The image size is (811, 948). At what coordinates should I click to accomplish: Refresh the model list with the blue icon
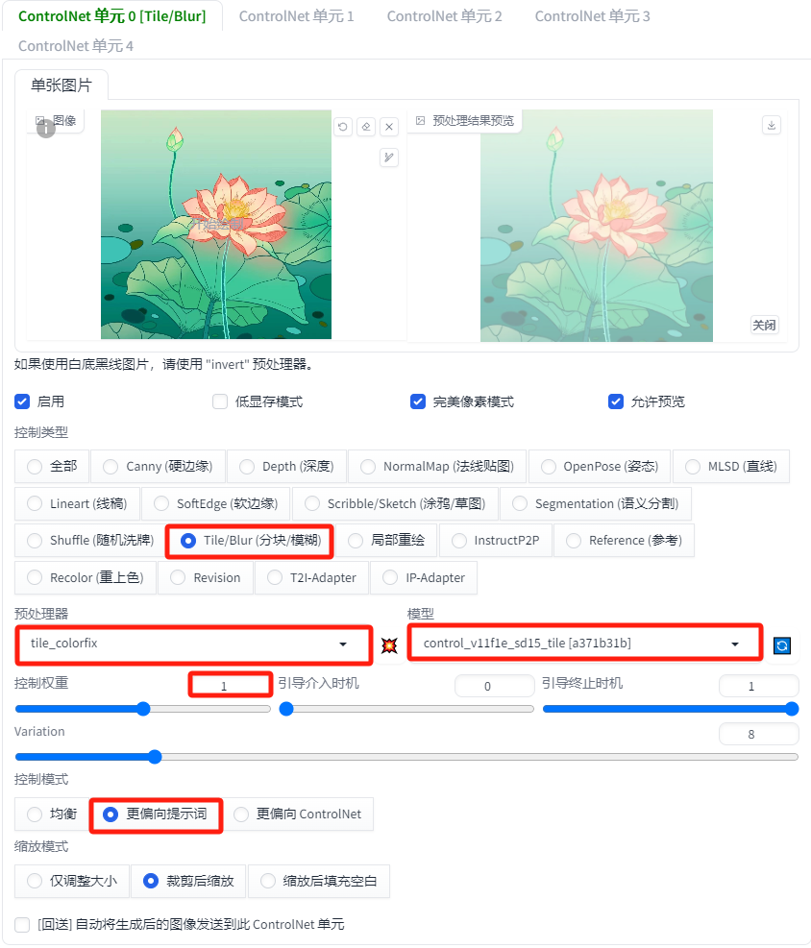pyautogui.click(x=781, y=645)
